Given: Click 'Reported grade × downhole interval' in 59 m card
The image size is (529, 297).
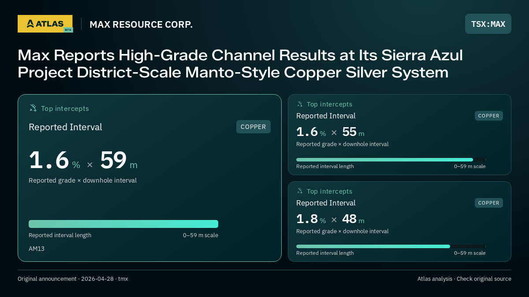Looking at the screenshot, I should pyautogui.click(x=82, y=180).
